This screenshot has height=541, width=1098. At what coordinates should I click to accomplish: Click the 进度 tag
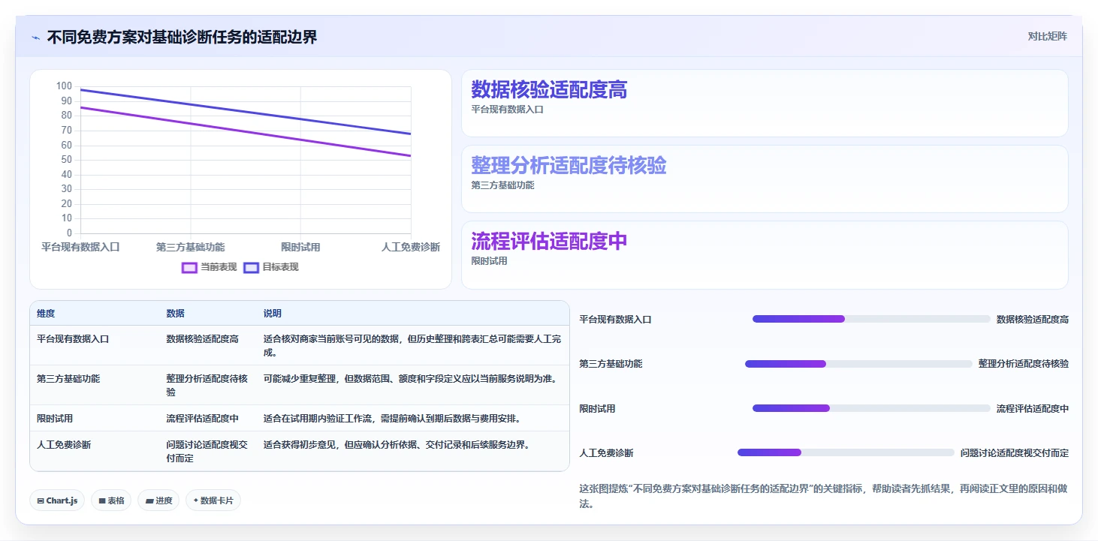(x=158, y=500)
